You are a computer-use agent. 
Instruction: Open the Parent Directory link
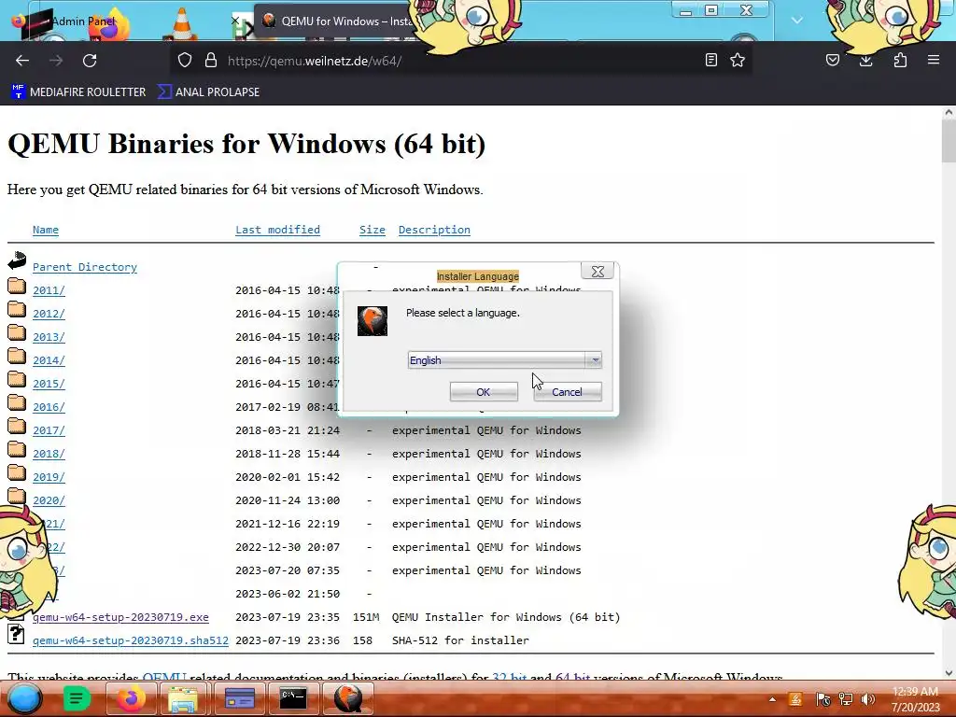tap(85, 267)
